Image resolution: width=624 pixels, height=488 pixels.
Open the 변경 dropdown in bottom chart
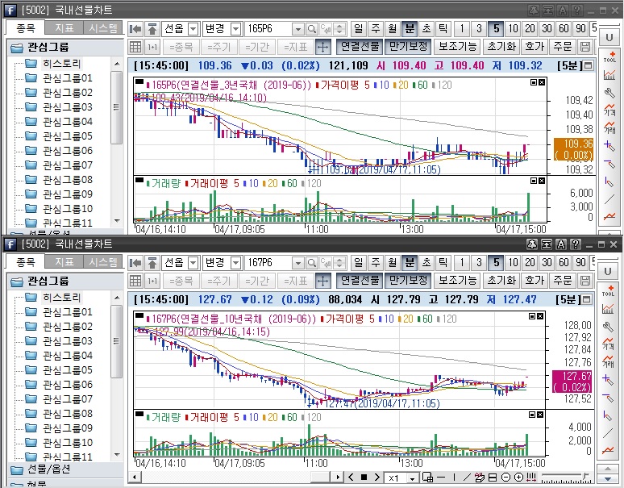(x=235, y=262)
